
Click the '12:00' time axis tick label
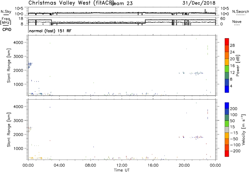tap(122, 165)
